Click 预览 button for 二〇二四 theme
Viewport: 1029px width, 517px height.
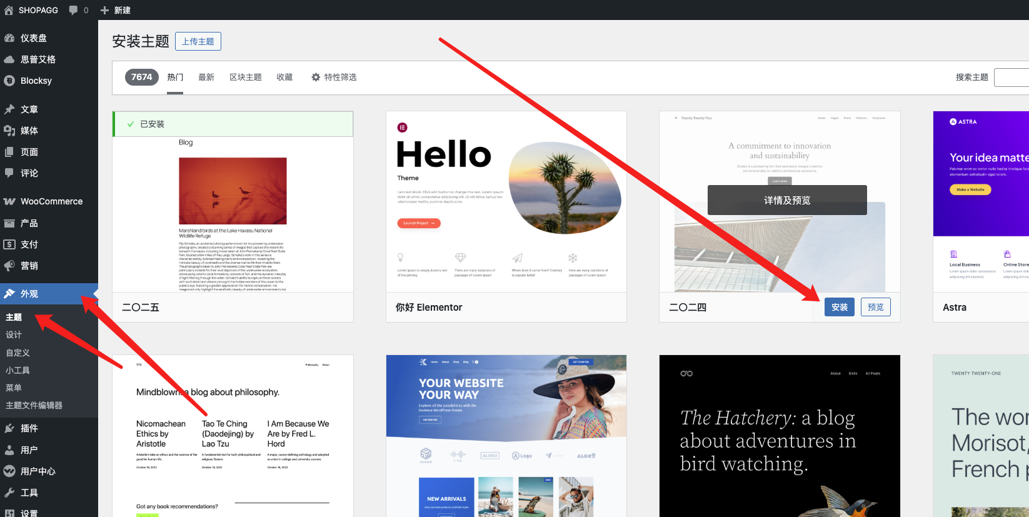(875, 307)
